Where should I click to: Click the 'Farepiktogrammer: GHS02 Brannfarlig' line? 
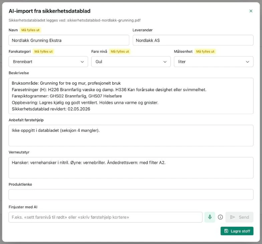click(x=67, y=96)
